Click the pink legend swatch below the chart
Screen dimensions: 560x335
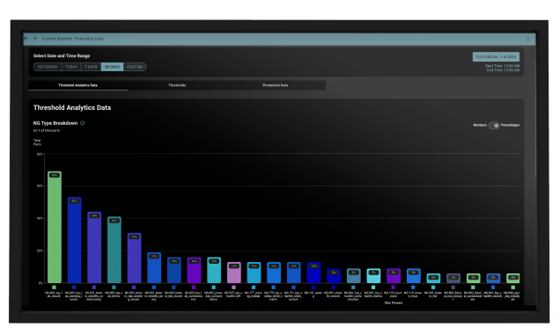(x=233, y=288)
